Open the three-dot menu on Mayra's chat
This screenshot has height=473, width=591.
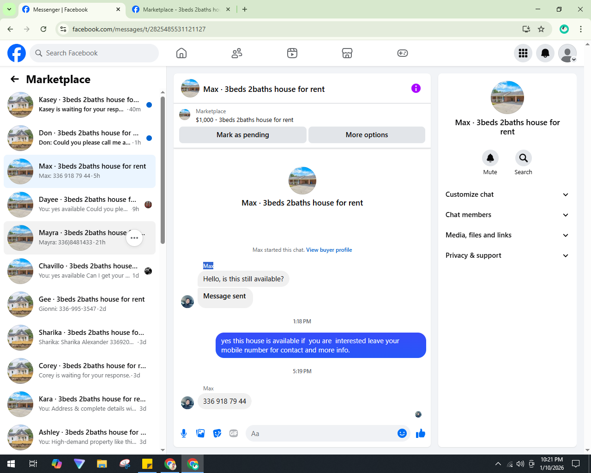(x=134, y=238)
